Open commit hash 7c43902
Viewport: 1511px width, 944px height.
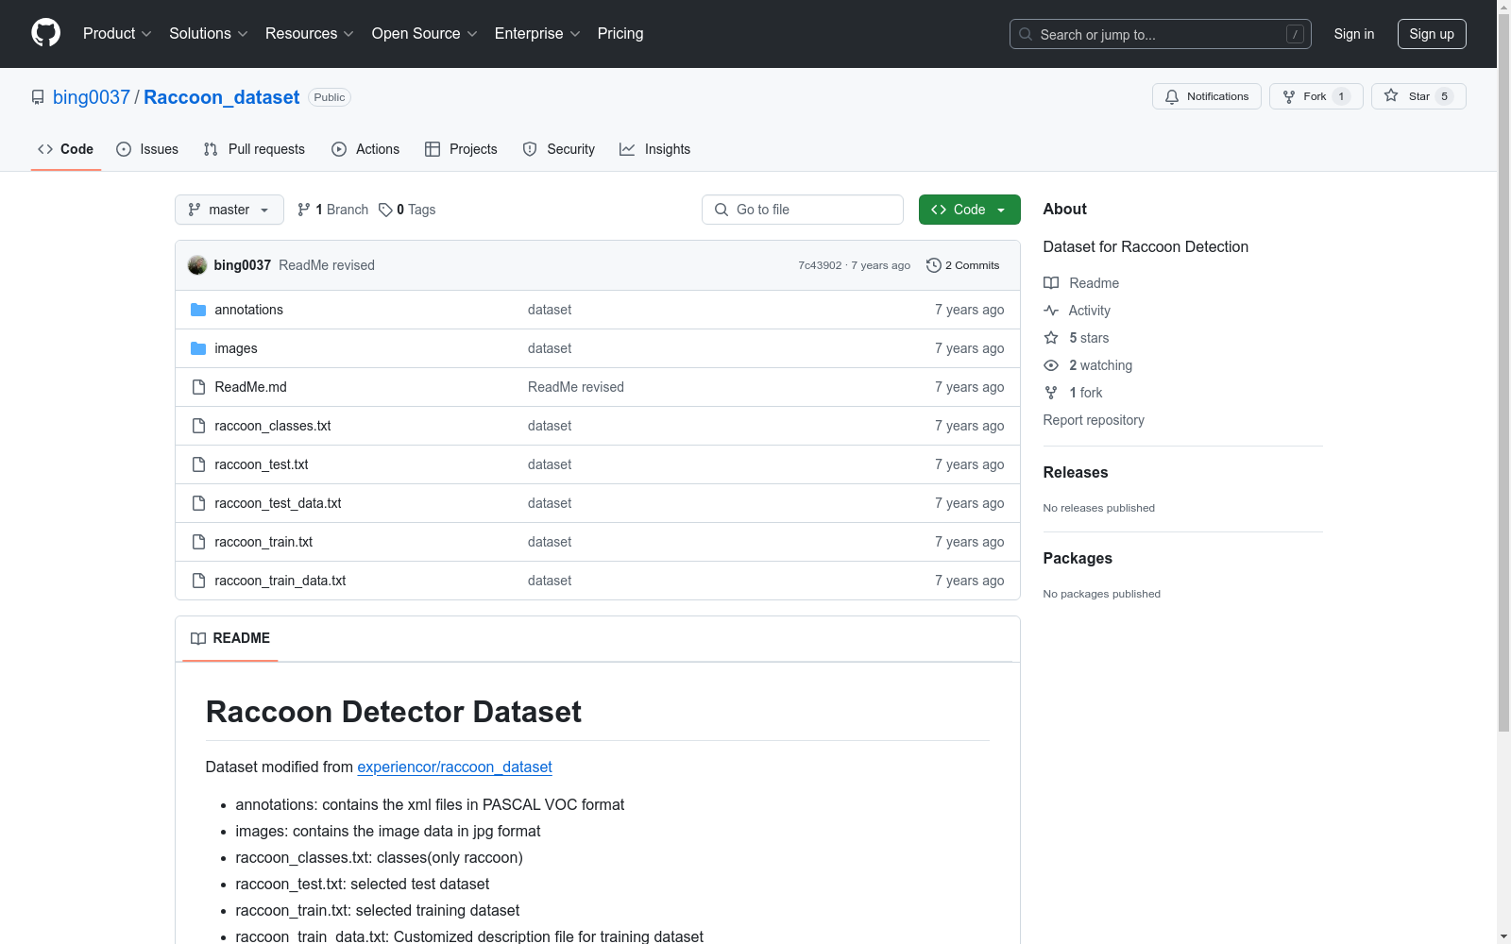(x=820, y=265)
